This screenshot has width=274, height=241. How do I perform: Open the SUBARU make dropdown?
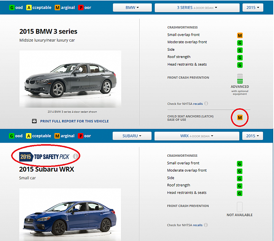[132, 136]
